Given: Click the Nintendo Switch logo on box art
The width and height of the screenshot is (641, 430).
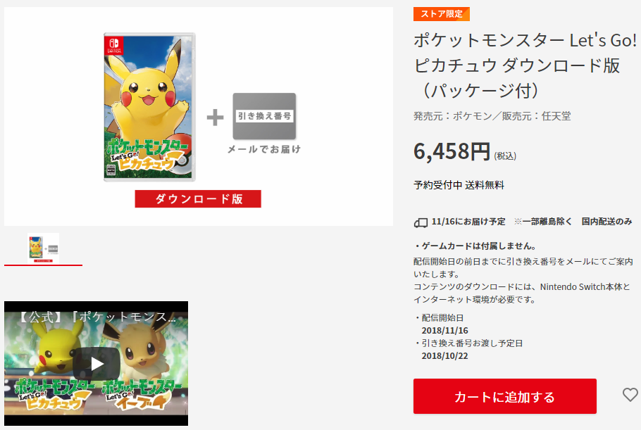Looking at the screenshot, I should click(x=114, y=46).
